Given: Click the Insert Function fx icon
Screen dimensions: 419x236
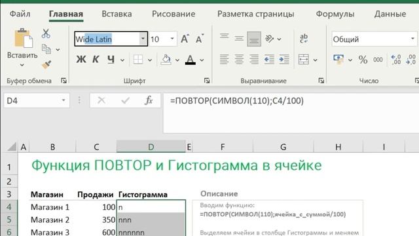Looking at the screenshot, I should tap(149, 100).
